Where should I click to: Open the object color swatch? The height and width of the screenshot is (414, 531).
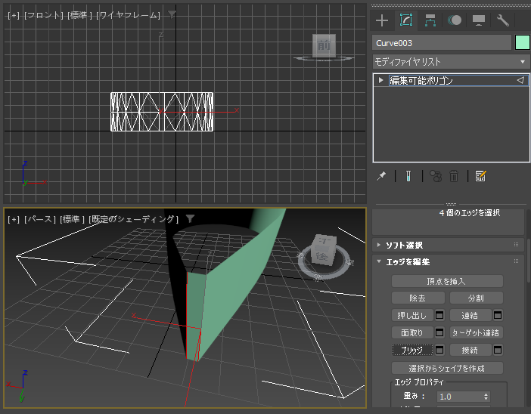pos(522,43)
